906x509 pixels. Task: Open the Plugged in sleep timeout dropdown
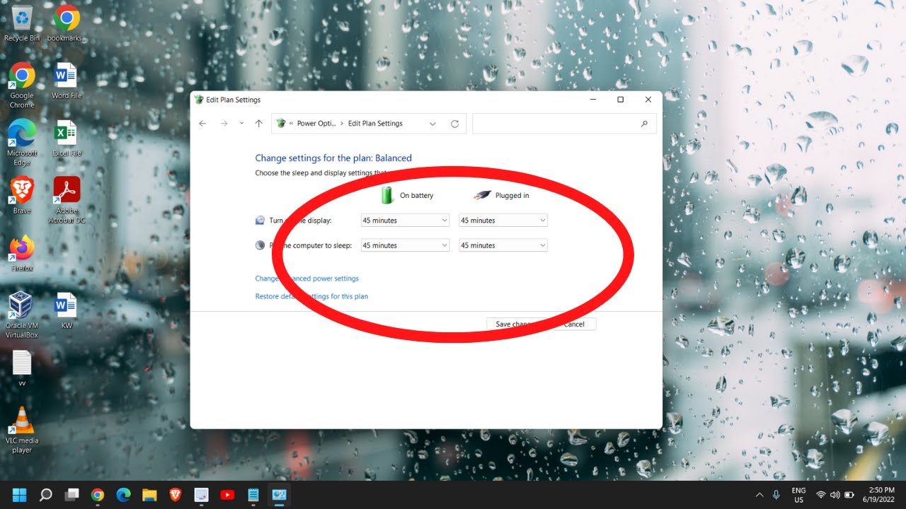point(503,245)
